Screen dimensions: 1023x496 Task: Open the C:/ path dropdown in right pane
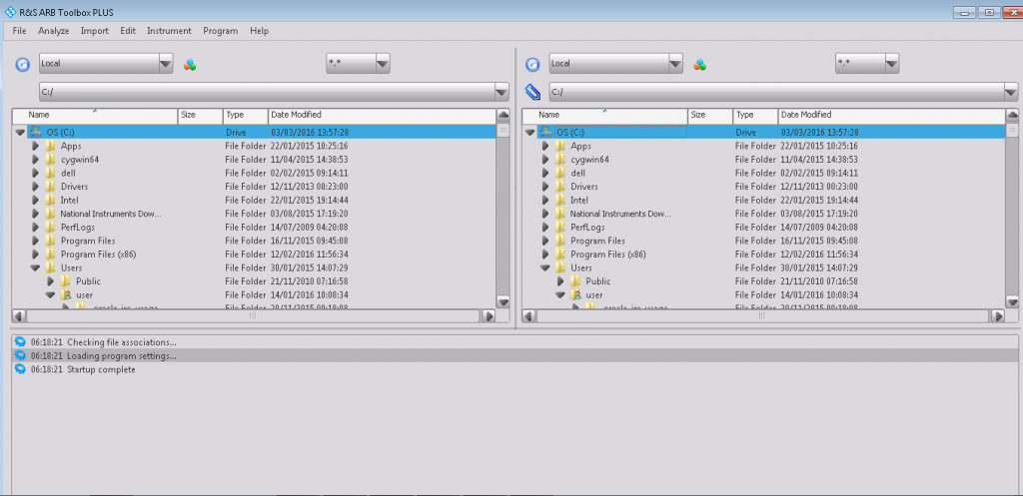1011,92
